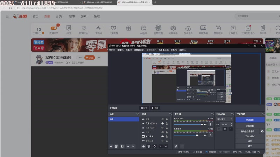
Task: Click the 救她 banner button
Action: tap(39, 42)
